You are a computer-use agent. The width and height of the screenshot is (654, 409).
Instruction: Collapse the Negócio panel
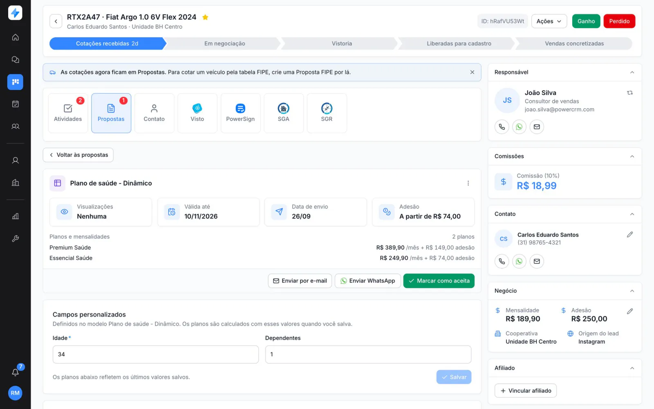[x=632, y=291]
